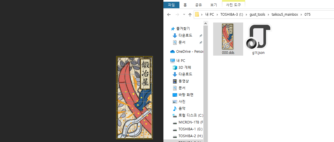Click the card image in the viewer
Image resolution: width=334 pixels, height=142 pixels.
pyautogui.click(x=134, y=98)
